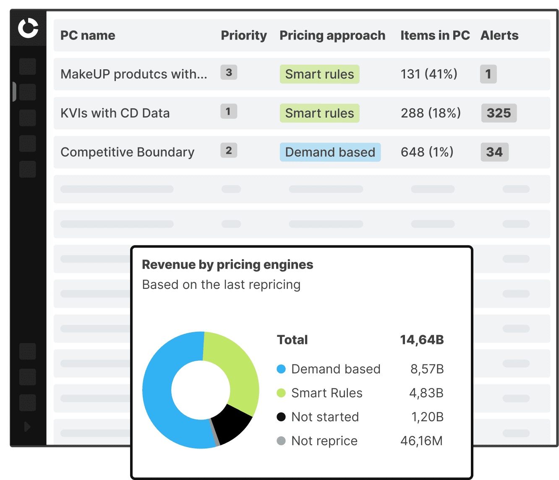Open Demand based badge on Competitive Boundary row
This screenshot has width=559, height=480.
[x=330, y=152]
